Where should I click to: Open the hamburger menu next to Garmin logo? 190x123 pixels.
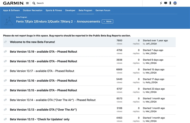coord(27,3)
